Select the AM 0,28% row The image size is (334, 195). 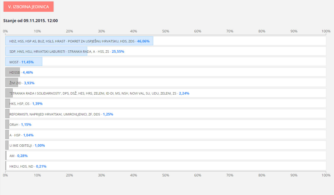point(166,156)
